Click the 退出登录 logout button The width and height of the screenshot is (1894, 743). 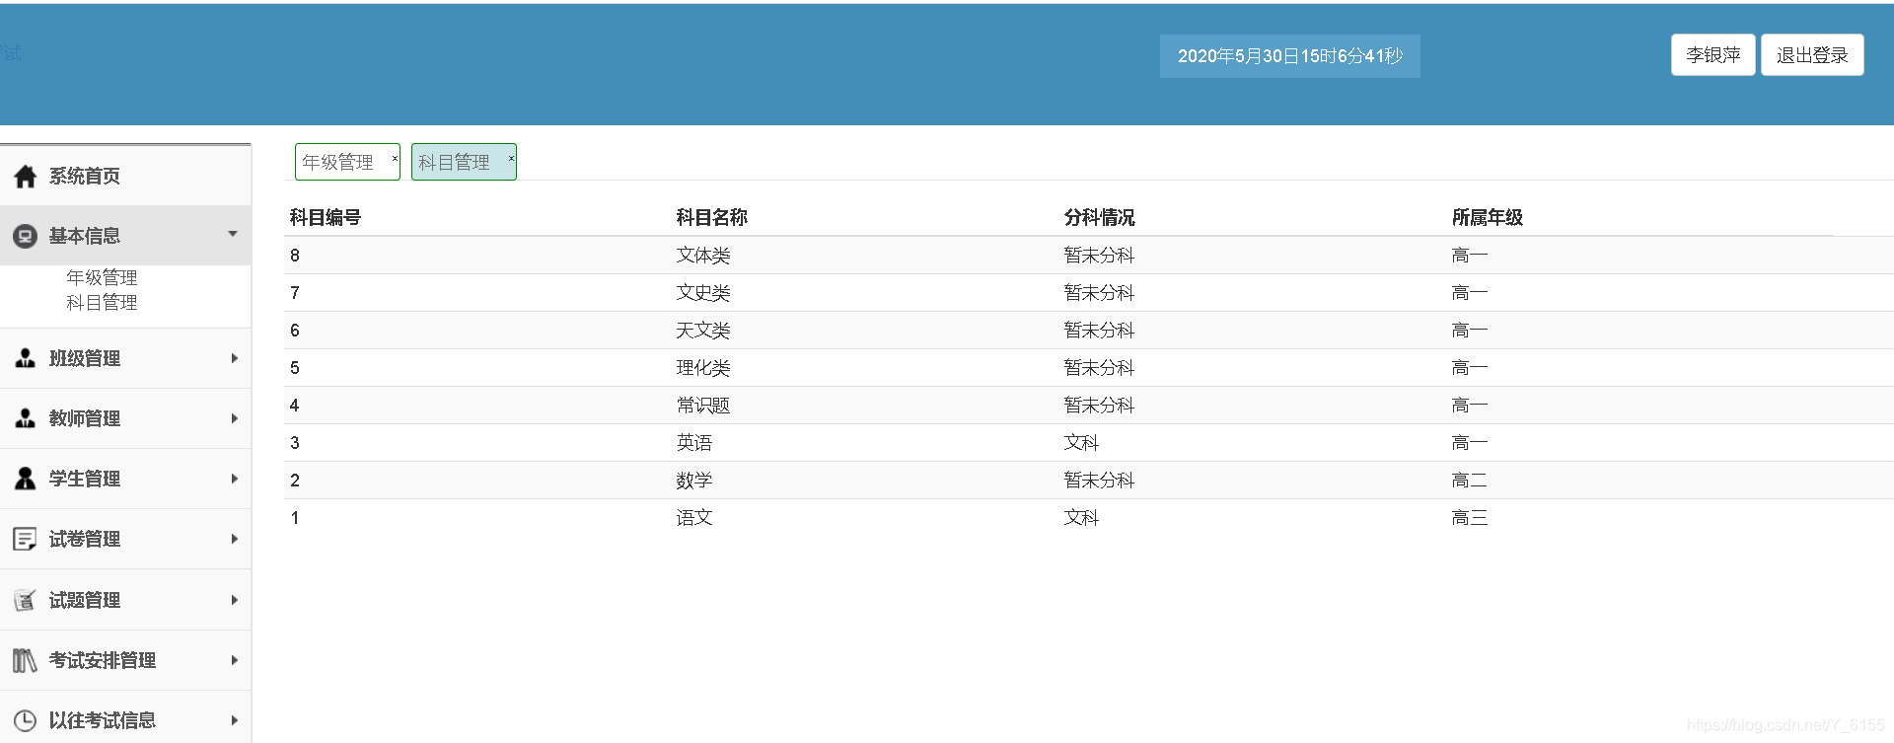[x=1812, y=55]
